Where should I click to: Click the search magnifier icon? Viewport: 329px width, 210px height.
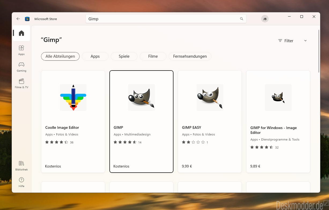[242, 19]
